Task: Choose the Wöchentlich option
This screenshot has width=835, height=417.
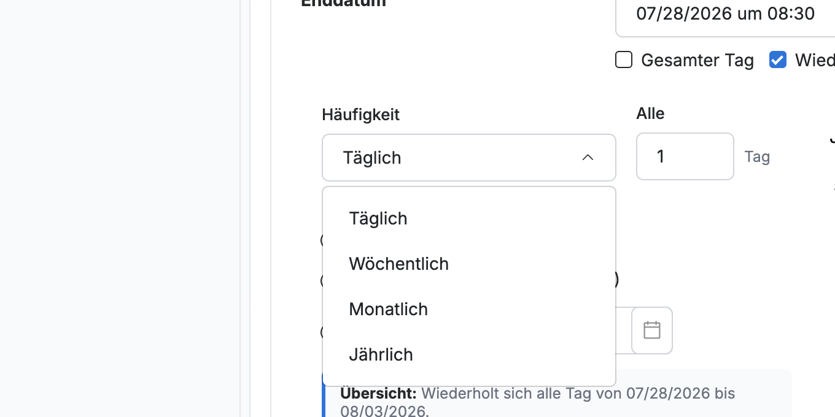Action: tap(469, 264)
